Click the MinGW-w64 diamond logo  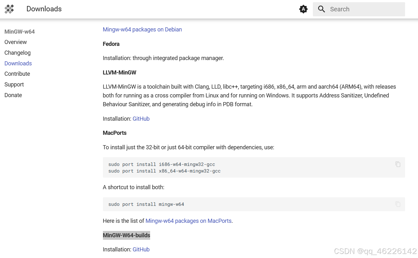9,9
